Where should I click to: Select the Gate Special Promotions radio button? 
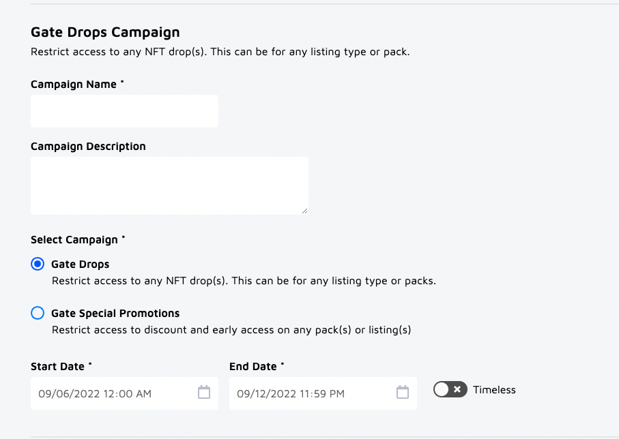[x=38, y=313]
